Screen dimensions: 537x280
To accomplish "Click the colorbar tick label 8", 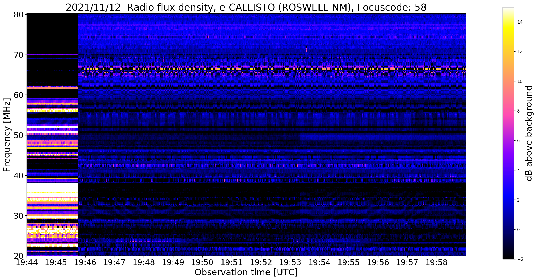I will pos(518,111).
